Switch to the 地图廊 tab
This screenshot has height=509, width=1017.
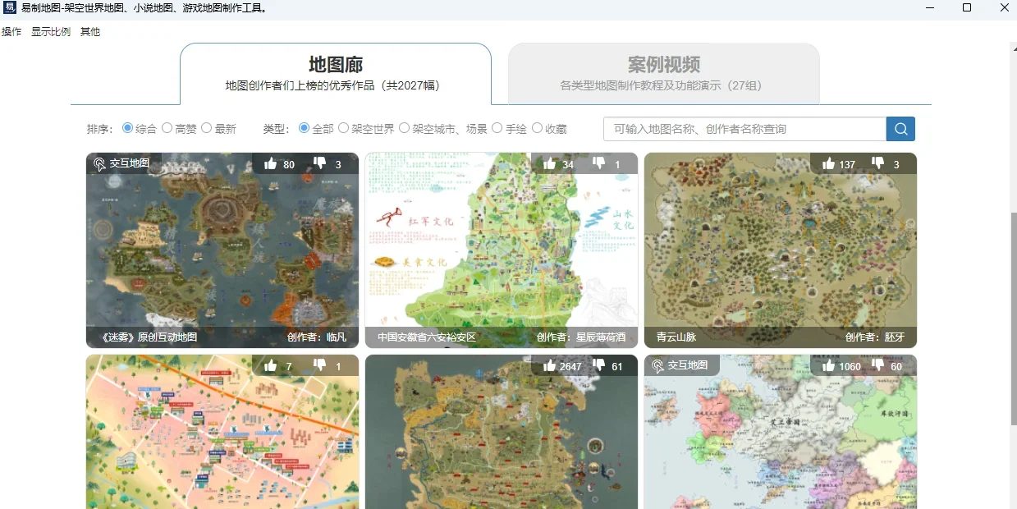click(336, 74)
